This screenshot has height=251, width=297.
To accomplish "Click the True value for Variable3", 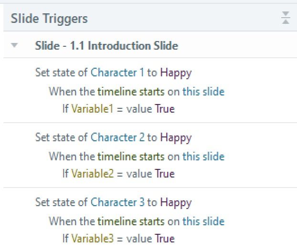I will pos(164,239).
